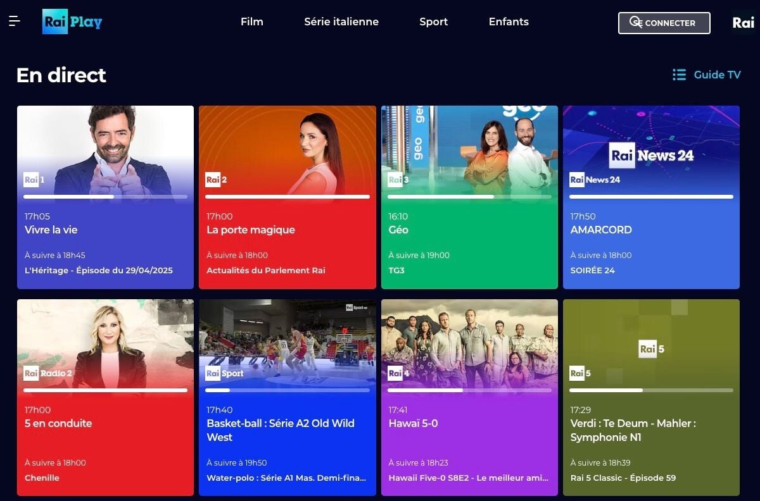Go to the Sport section
This screenshot has width=760, height=501.
pos(433,22)
